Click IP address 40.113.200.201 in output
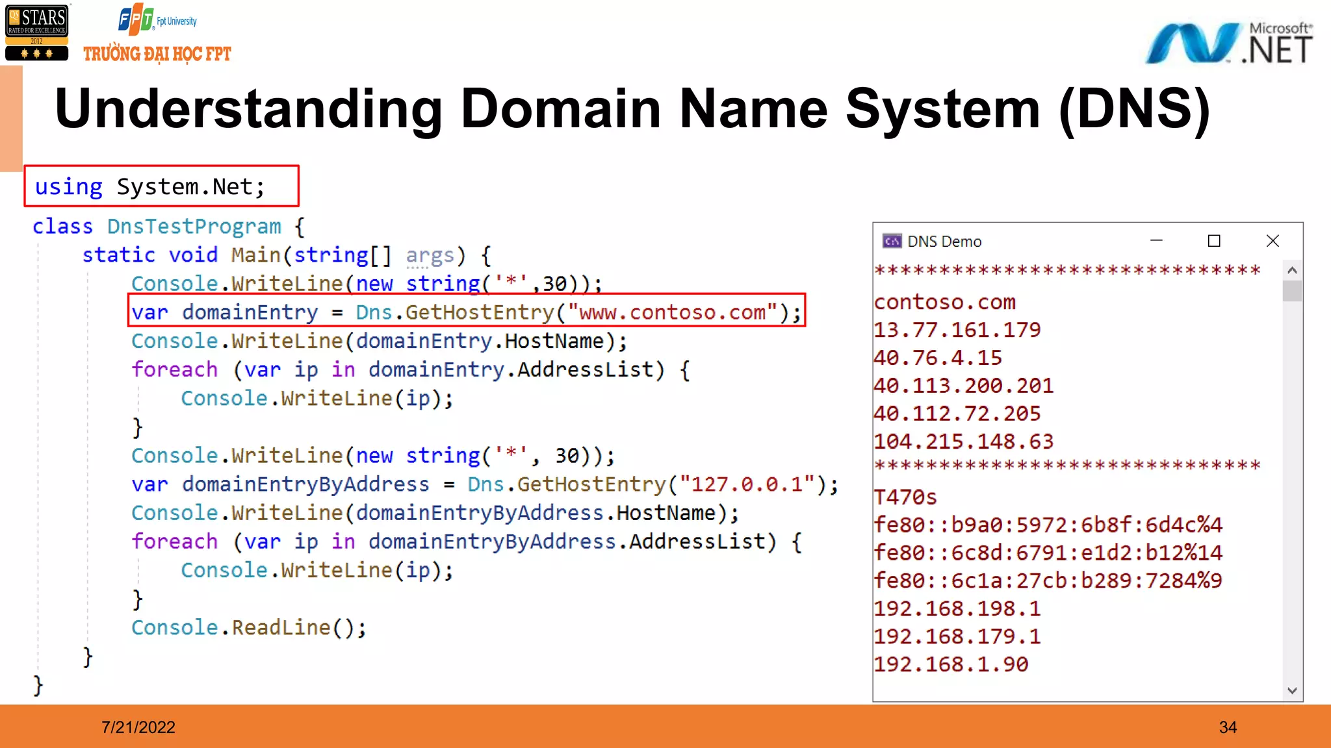The width and height of the screenshot is (1331, 748). 963,386
